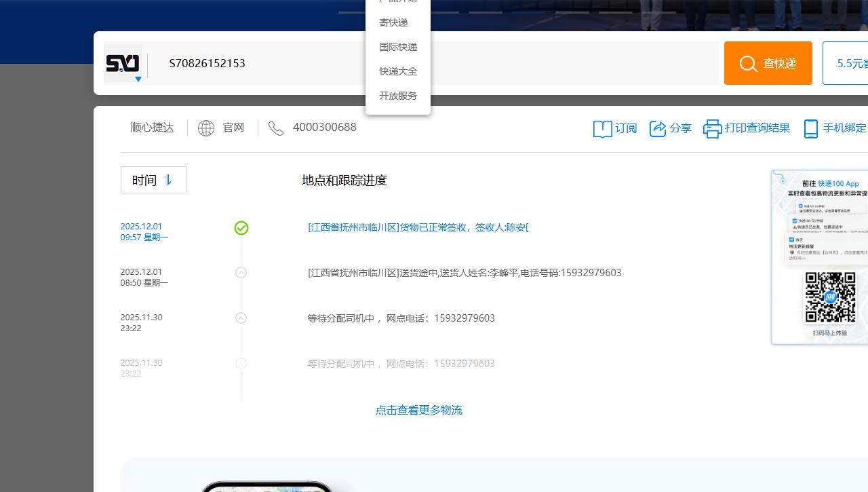The image size is (868, 492).
Task: Expand more tracking via 点击查看更多物流
Action: (418, 410)
